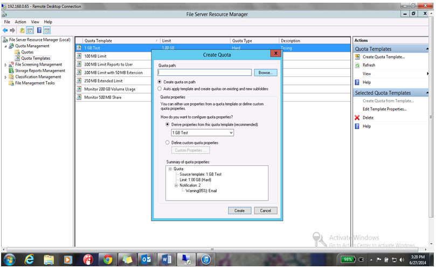
Task: Click the Limit column header
Action: (195, 41)
